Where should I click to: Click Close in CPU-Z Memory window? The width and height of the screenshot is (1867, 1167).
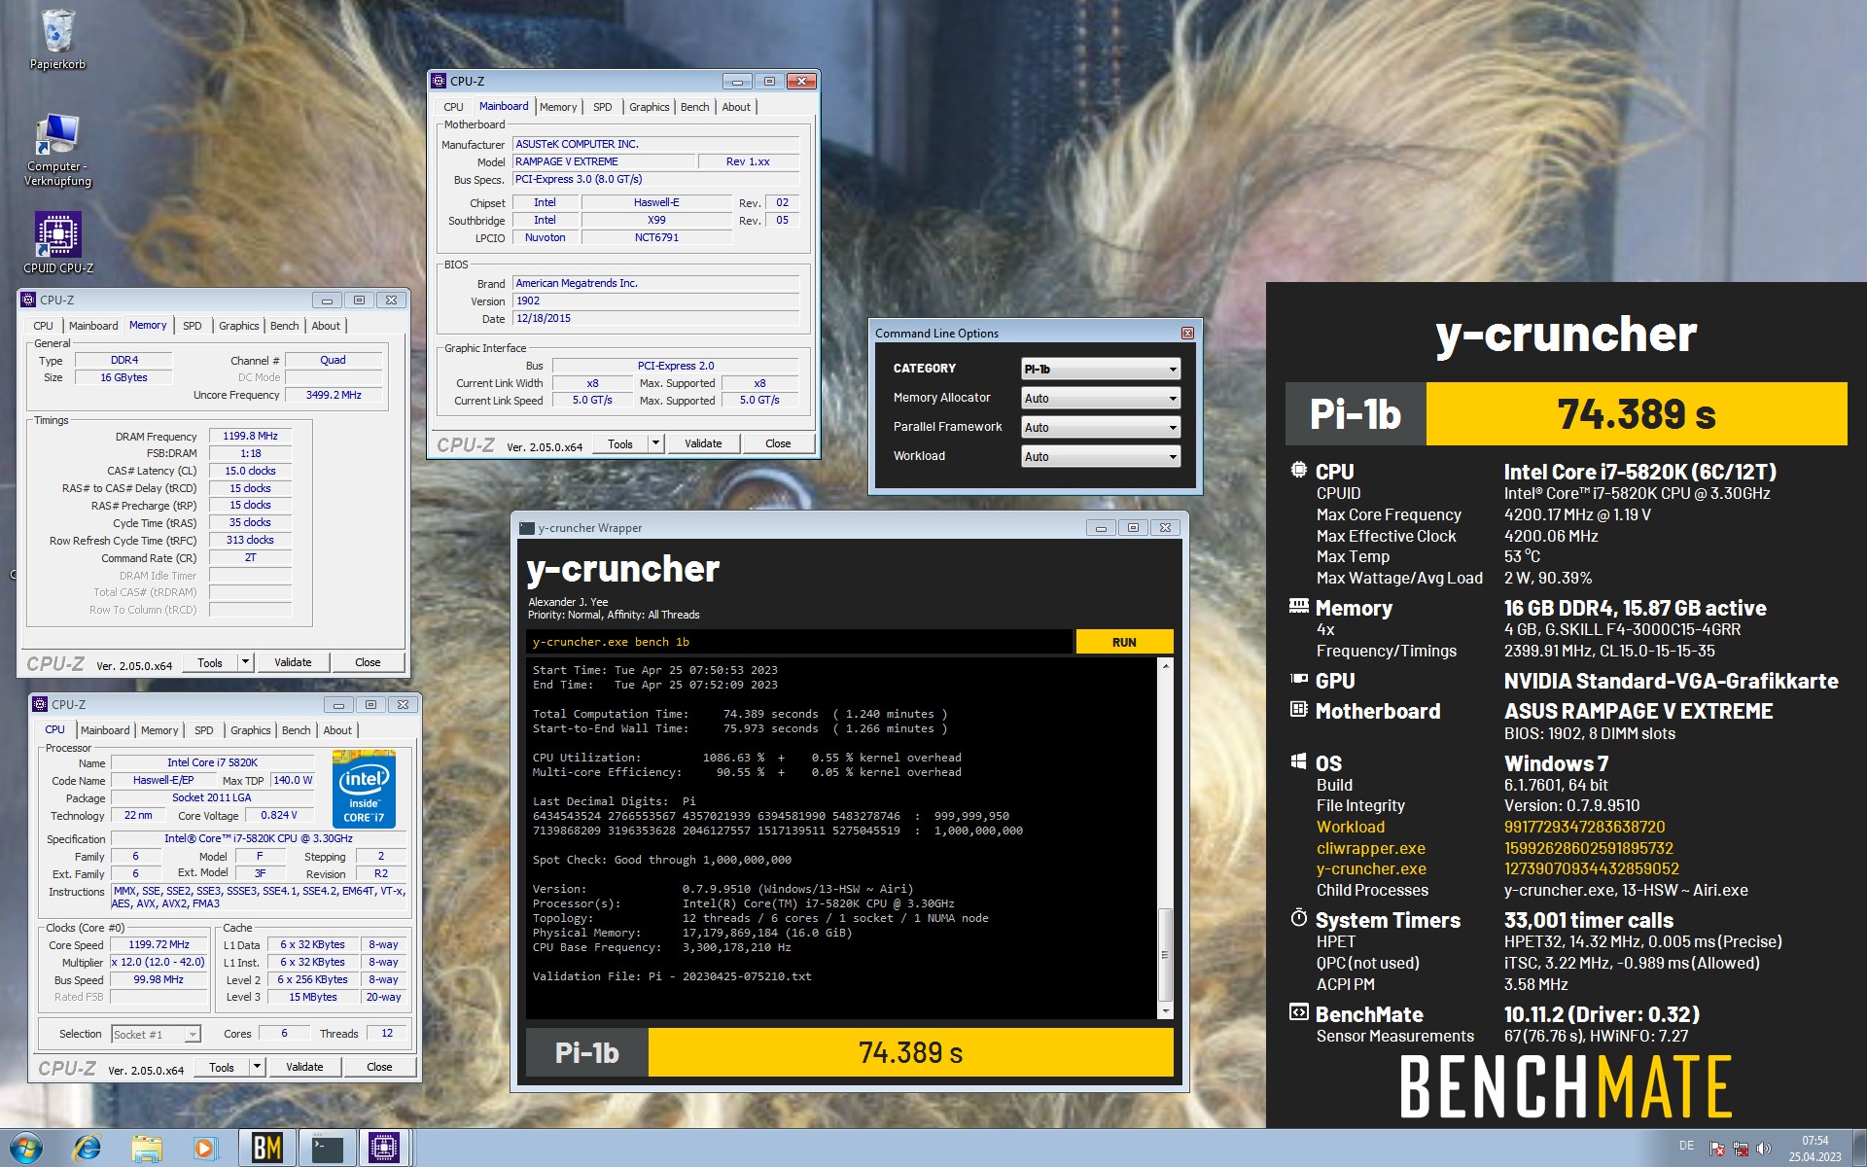click(x=368, y=662)
